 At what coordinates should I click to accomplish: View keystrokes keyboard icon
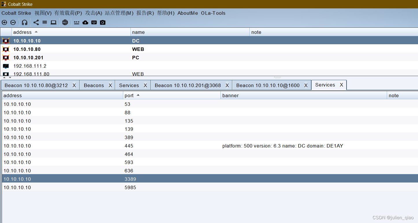94,22
